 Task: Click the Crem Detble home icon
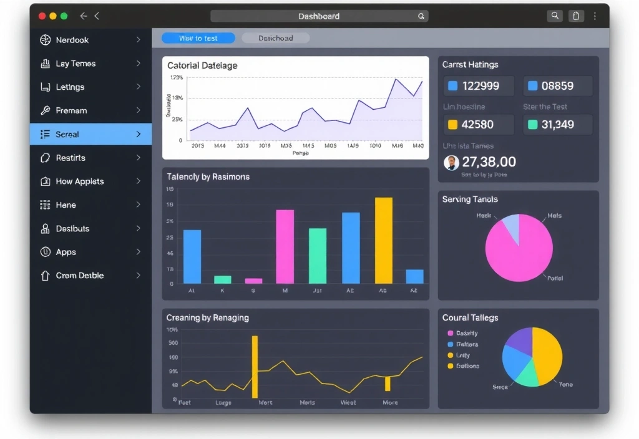[x=45, y=276]
